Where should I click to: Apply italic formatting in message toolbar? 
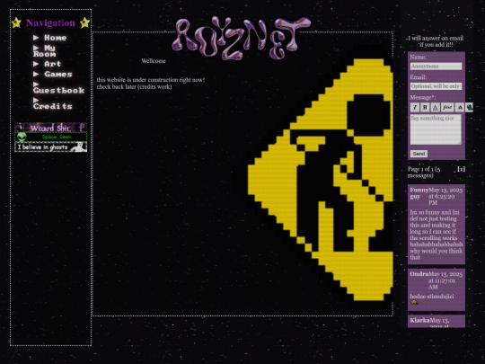coord(415,107)
